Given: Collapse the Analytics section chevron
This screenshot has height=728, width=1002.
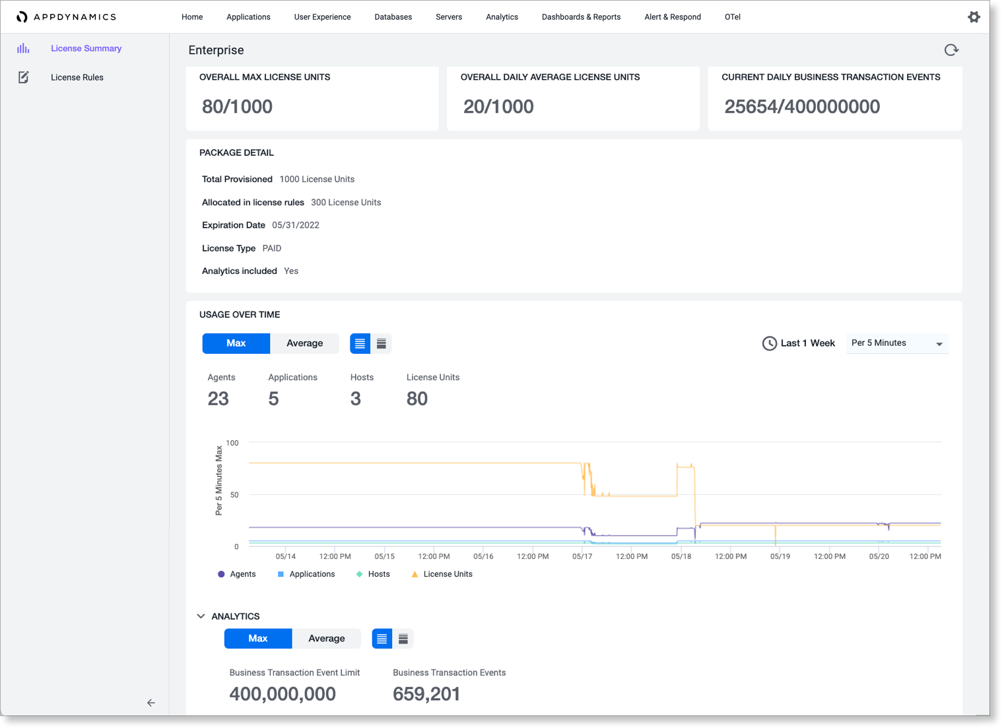Looking at the screenshot, I should coord(201,616).
